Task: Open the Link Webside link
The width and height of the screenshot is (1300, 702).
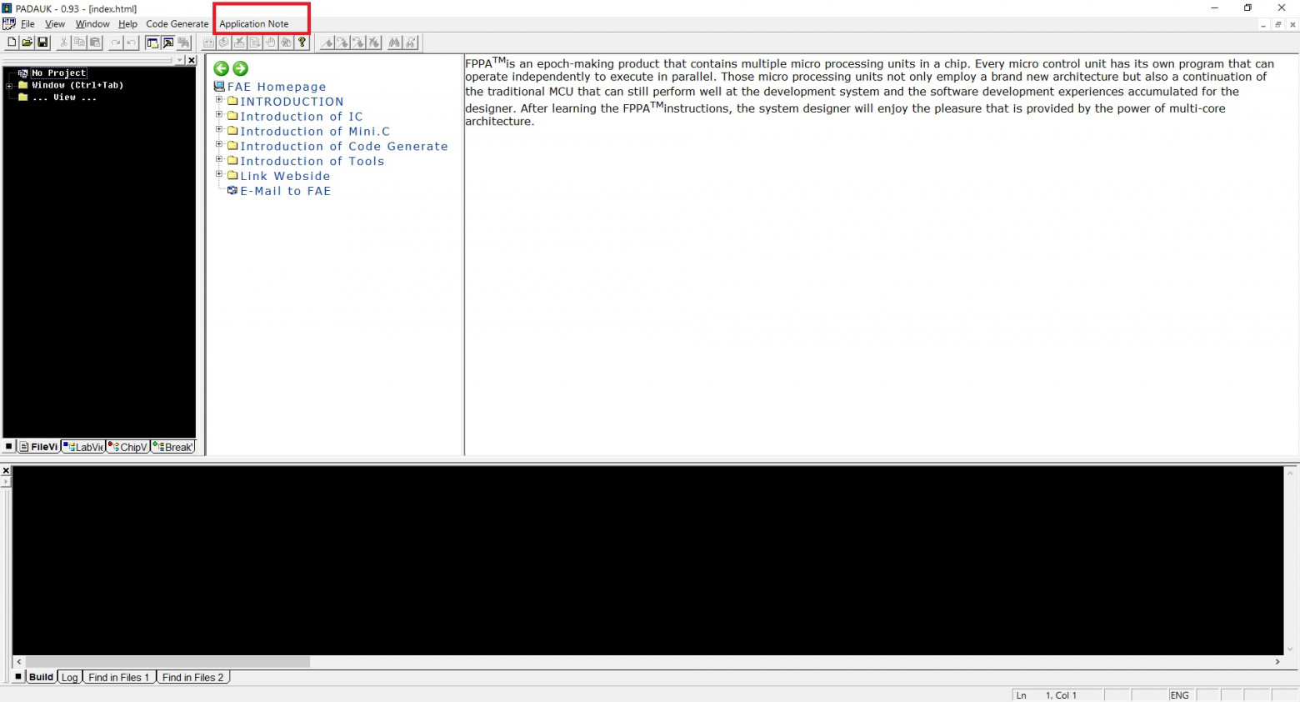Action: (x=285, y=177)
